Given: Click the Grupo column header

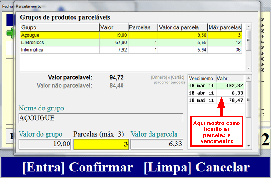Looking at the screenshot, I should pyautogui.click(x=60, y=27).
